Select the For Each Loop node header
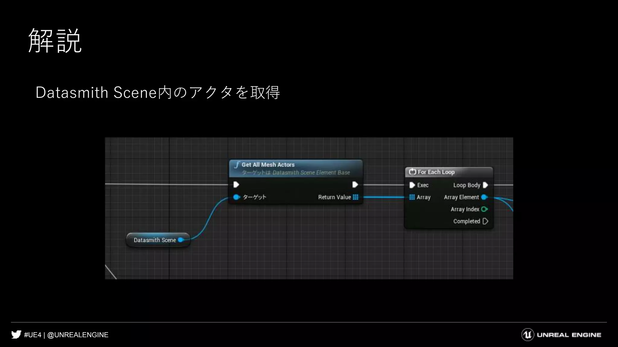 point(449,172)
